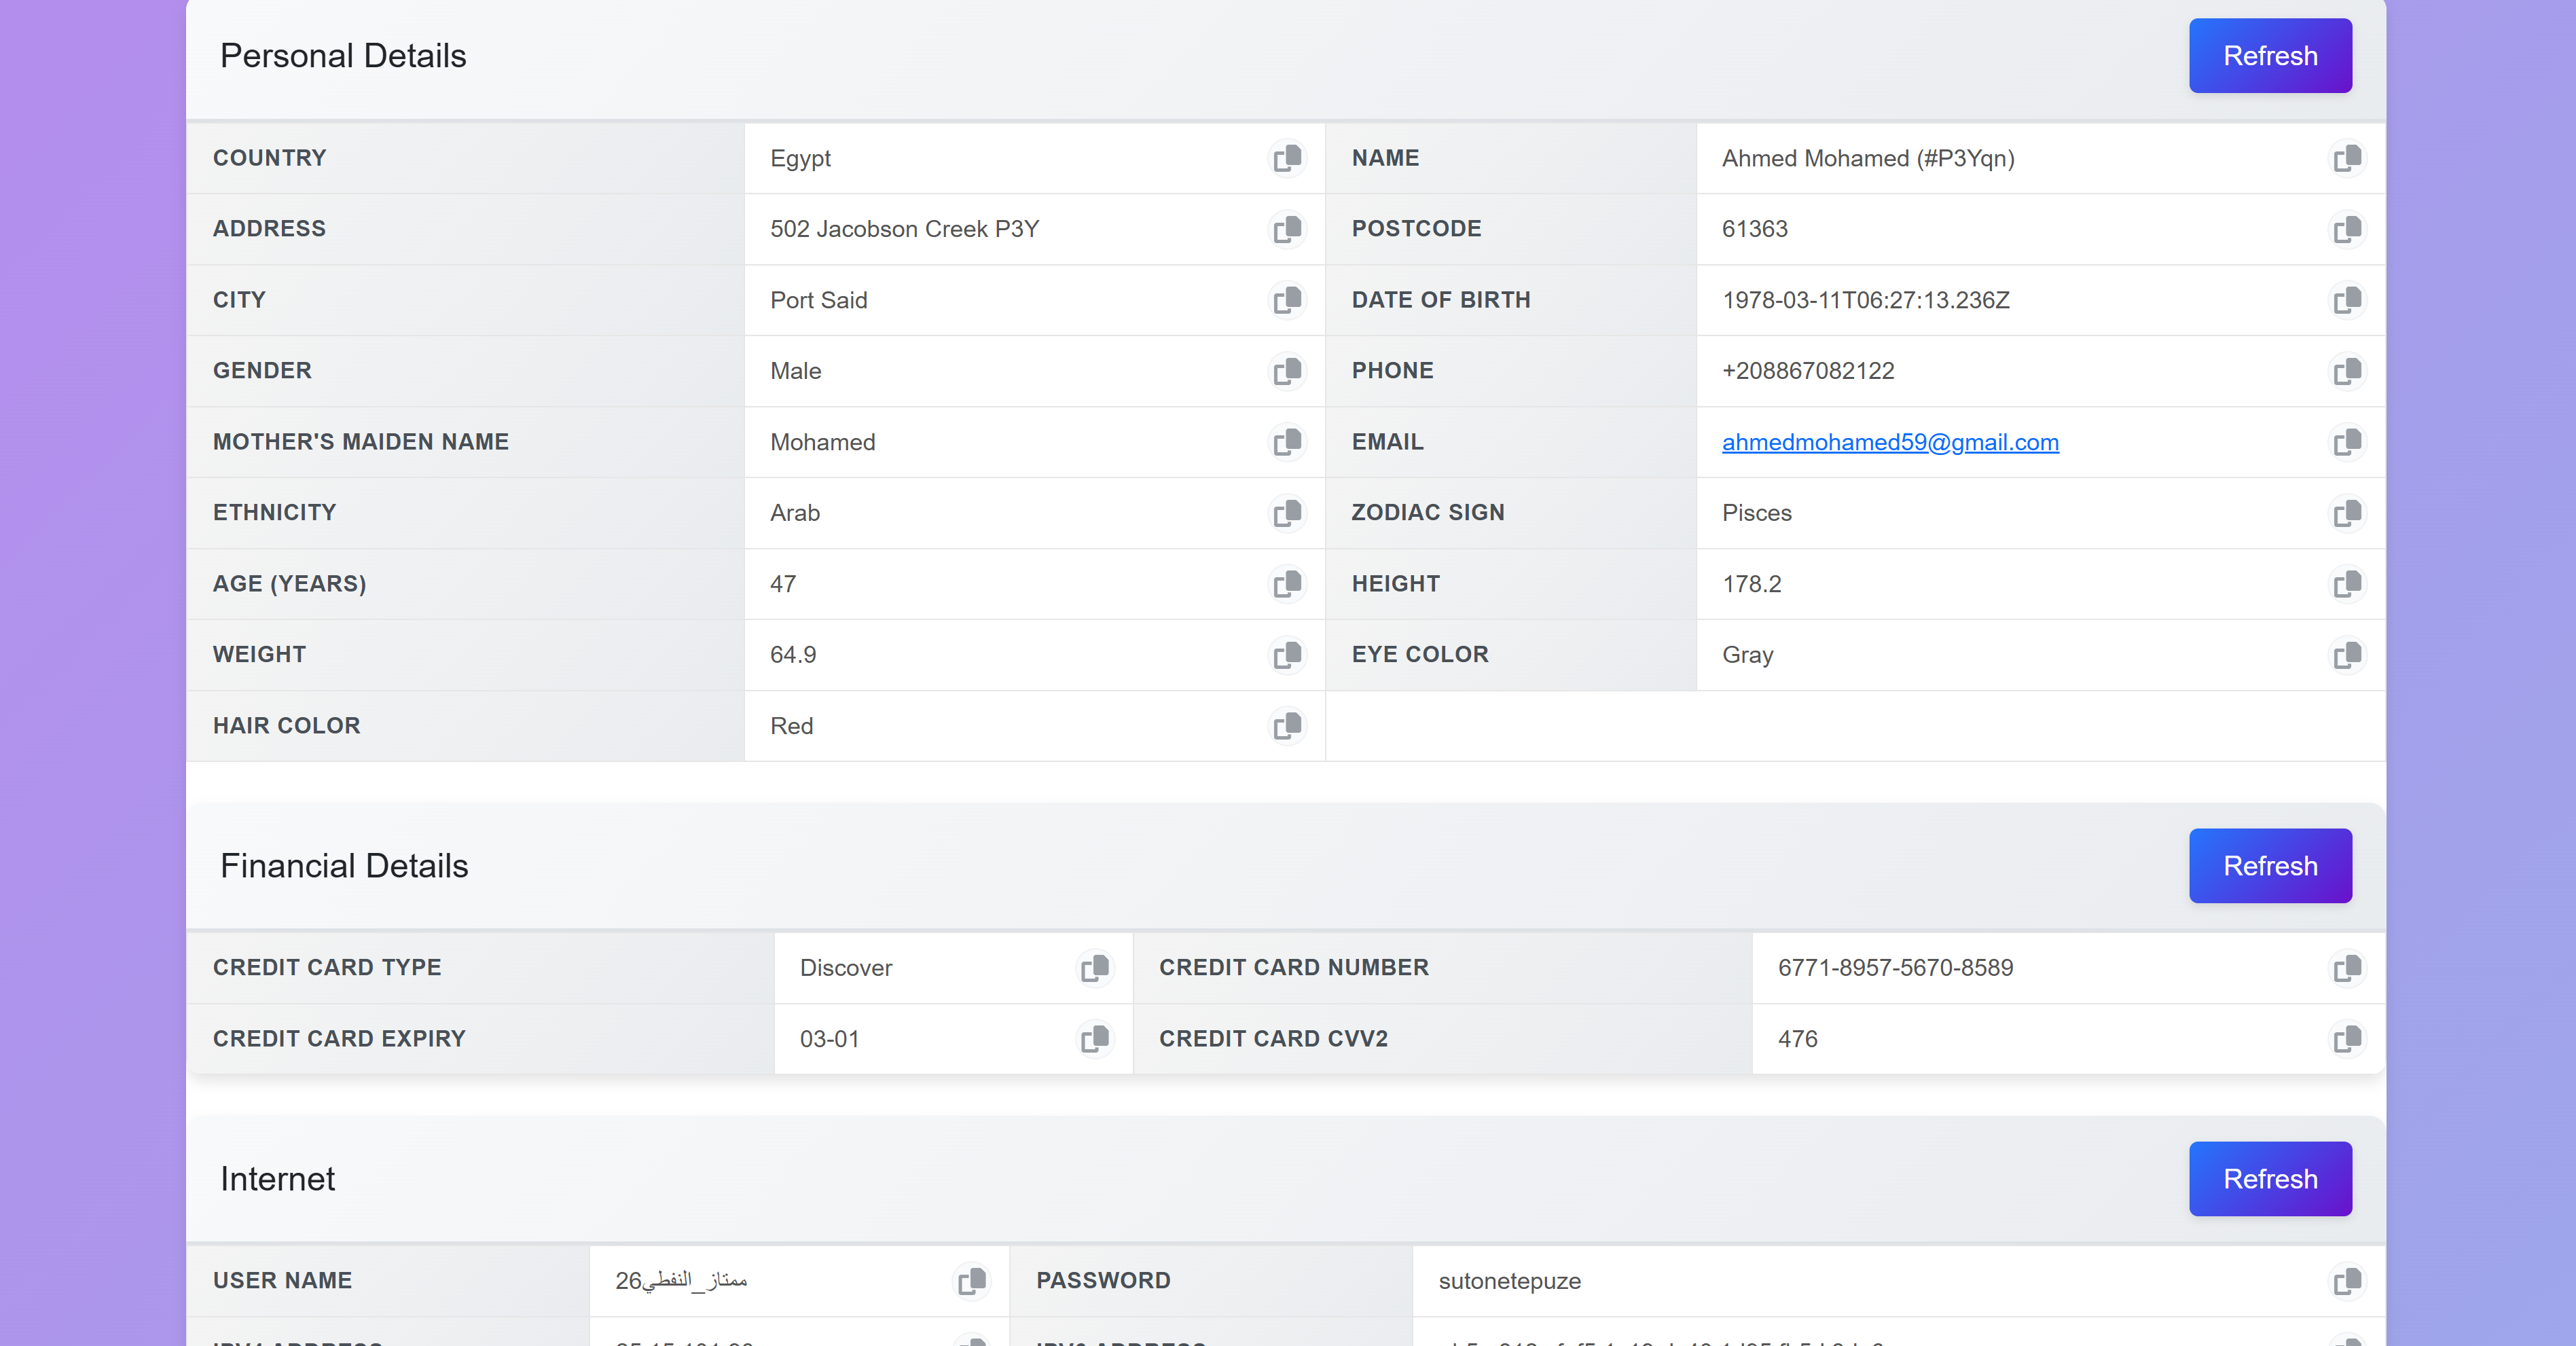
Task: Copy the User Name value
Action: [x=971, y=1281]
